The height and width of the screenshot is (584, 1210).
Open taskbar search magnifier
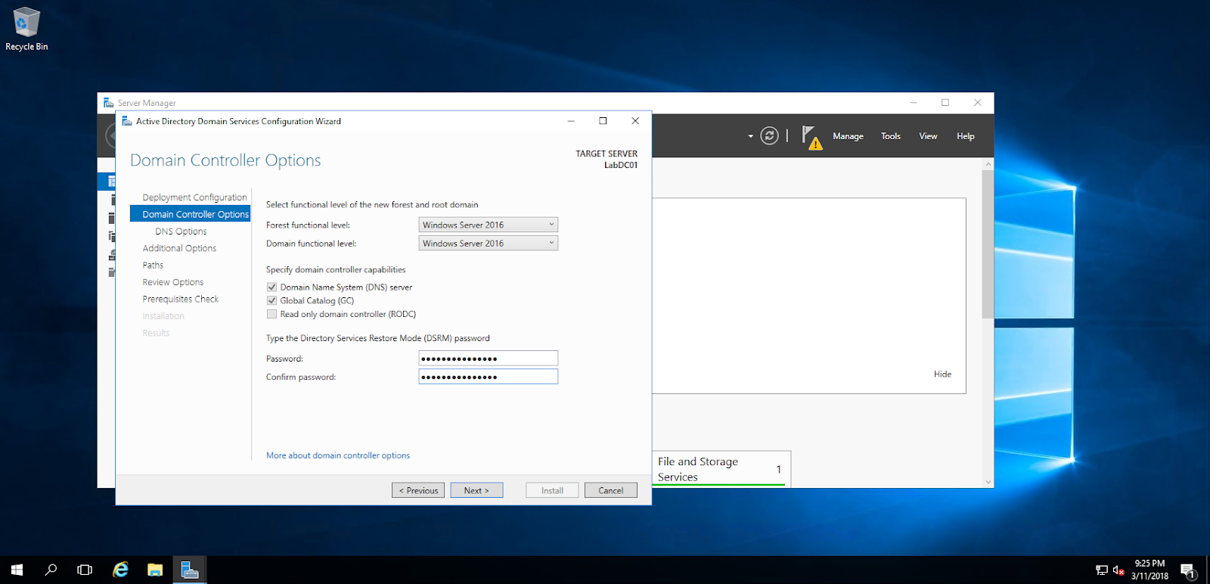[51, 570]
